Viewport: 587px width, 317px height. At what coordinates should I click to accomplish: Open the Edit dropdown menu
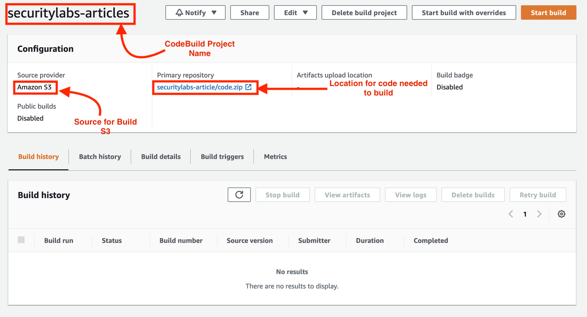click(x=295, y=13)
